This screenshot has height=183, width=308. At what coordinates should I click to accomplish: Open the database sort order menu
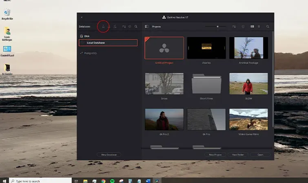click(x=124, y=26)
